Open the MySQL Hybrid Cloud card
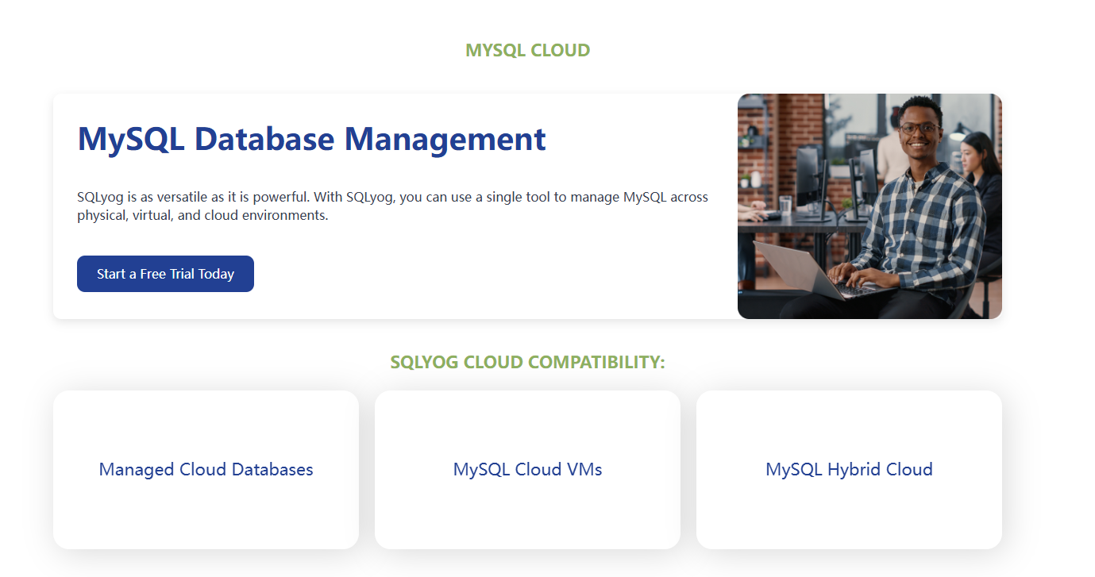The width and height of the screenshot is (1095, 577). pos(849,469)
